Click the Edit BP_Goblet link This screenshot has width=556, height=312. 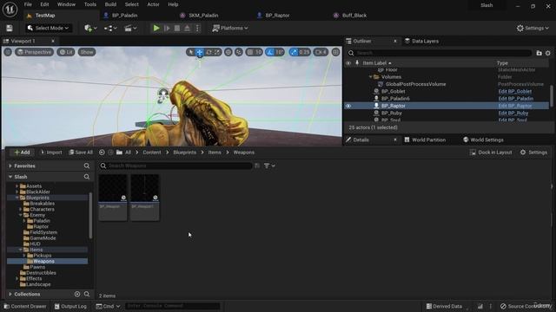(515, 91)
